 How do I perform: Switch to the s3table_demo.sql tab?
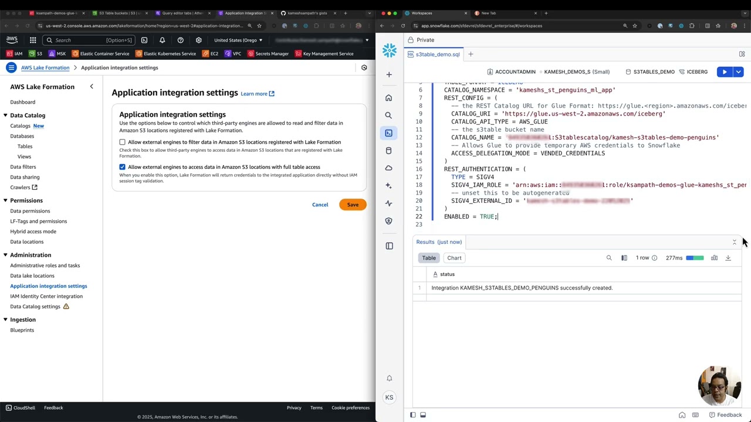click(433, 54)
